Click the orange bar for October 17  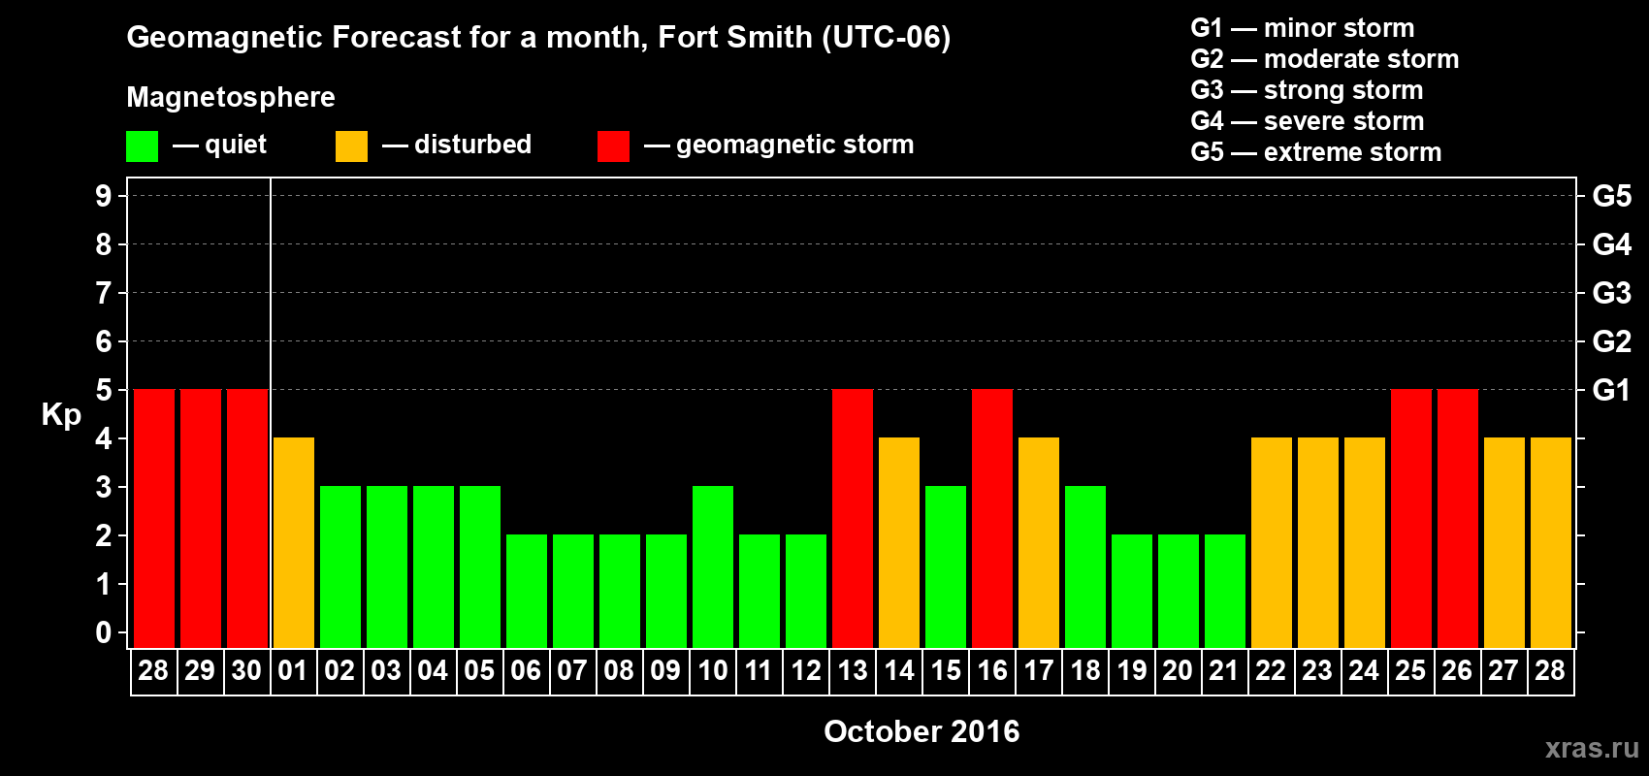coord(1039,543)
